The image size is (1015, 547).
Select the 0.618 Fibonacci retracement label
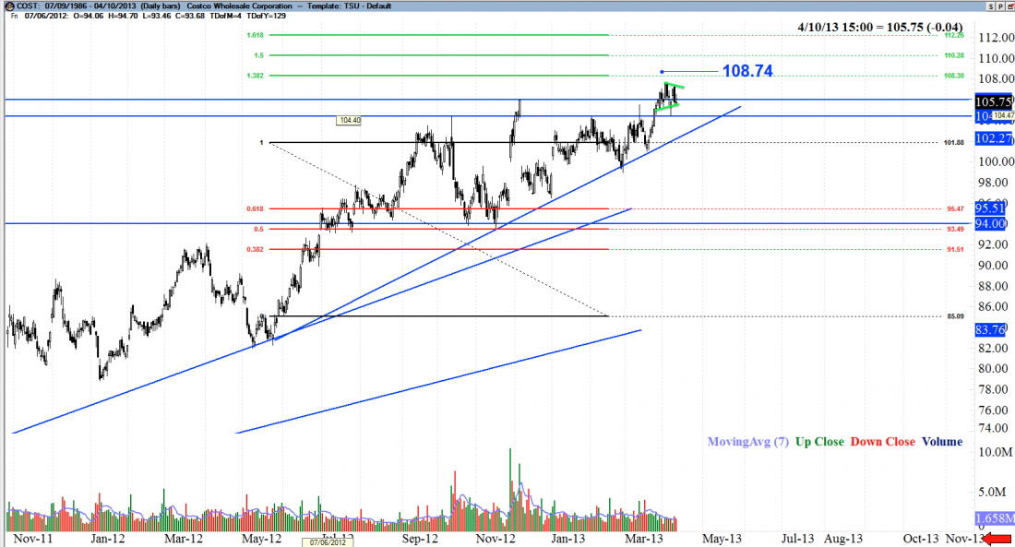[x=257, y=209]
